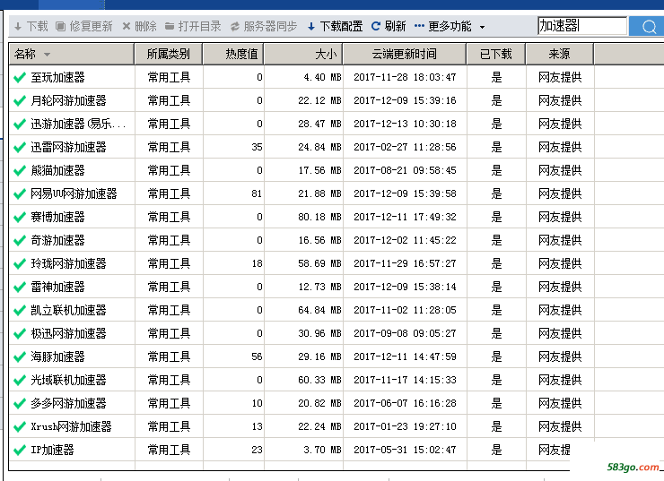
Task: Click the 删除 delete toolbar button
Action: pos(139,27)
